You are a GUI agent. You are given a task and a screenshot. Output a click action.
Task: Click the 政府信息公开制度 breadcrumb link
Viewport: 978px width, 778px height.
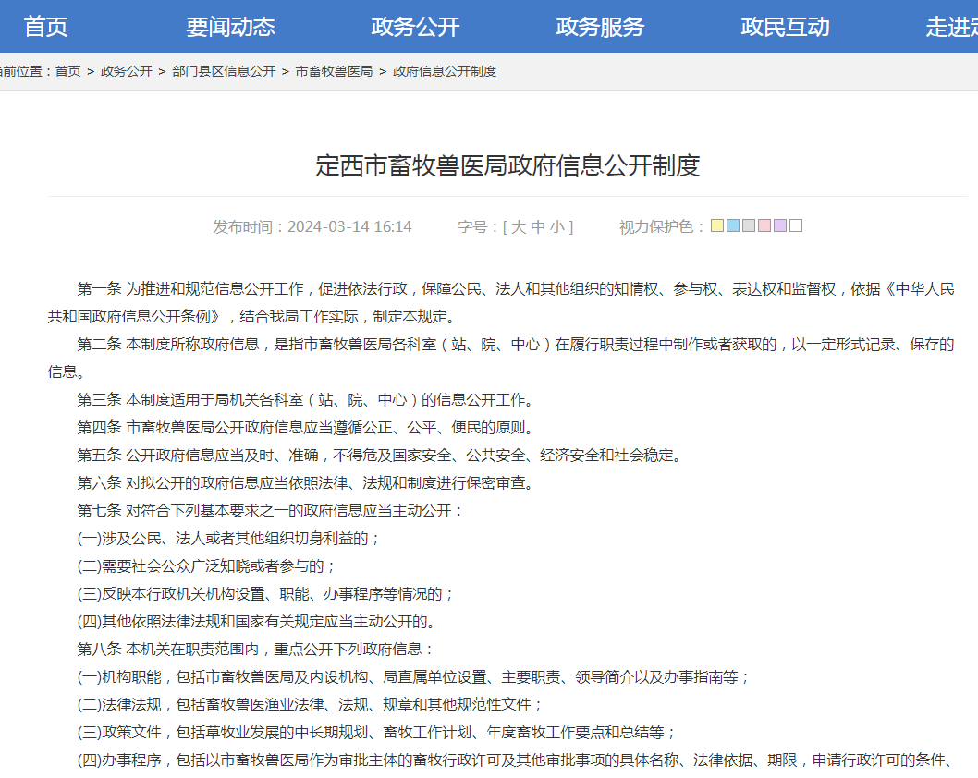pos(445,71)
